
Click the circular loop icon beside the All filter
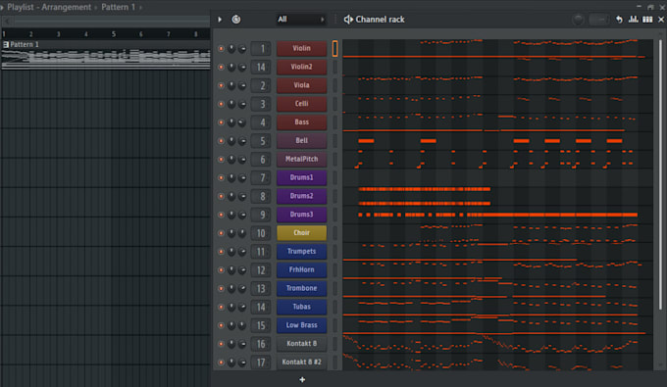point(236,20)
